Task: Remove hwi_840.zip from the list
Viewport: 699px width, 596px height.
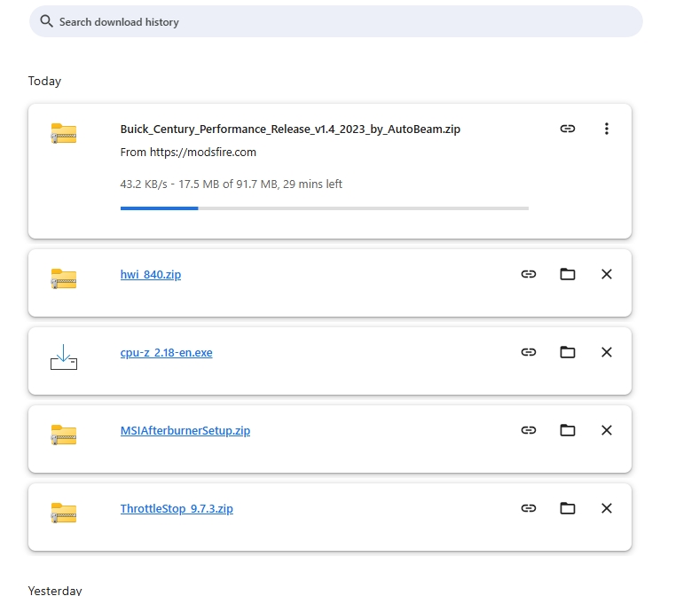Action: pos(606,274)
